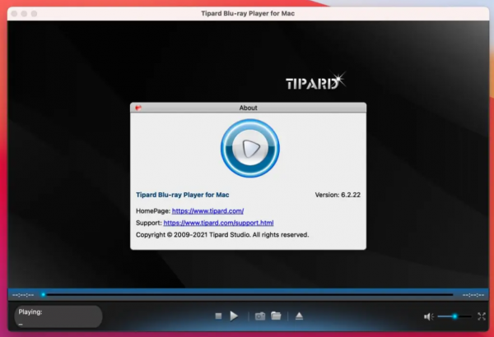
Task: Click the main window title bar text
Action: pyautogui.click(x=248, y=13)
